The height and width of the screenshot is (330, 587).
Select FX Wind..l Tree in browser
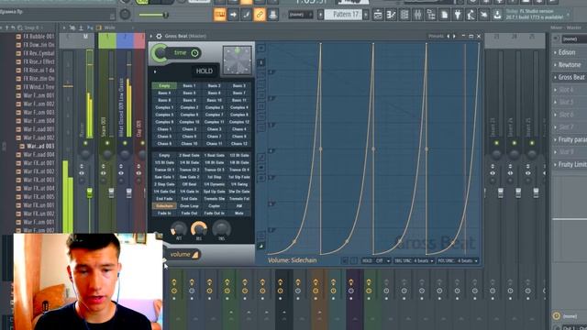pyautogui.click(x=39, y=87)
